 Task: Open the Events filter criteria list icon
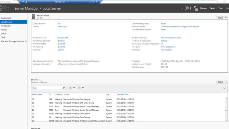coord(71,88)
